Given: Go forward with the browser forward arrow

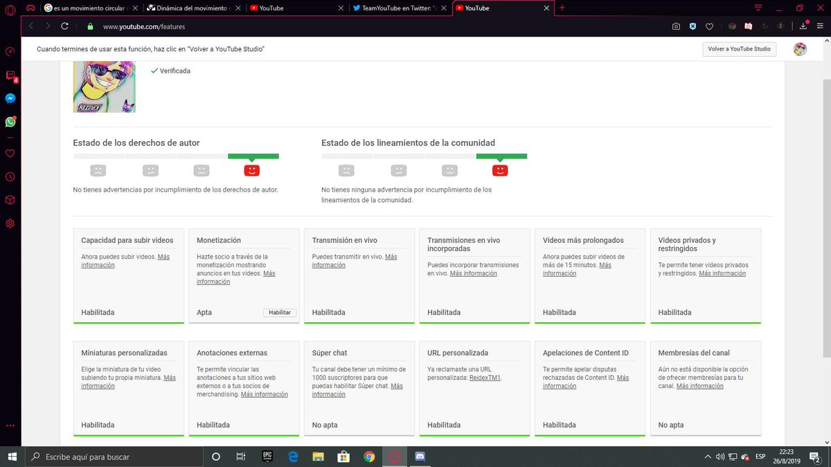Looking at the screenshot, I should [x=48, y=26].
